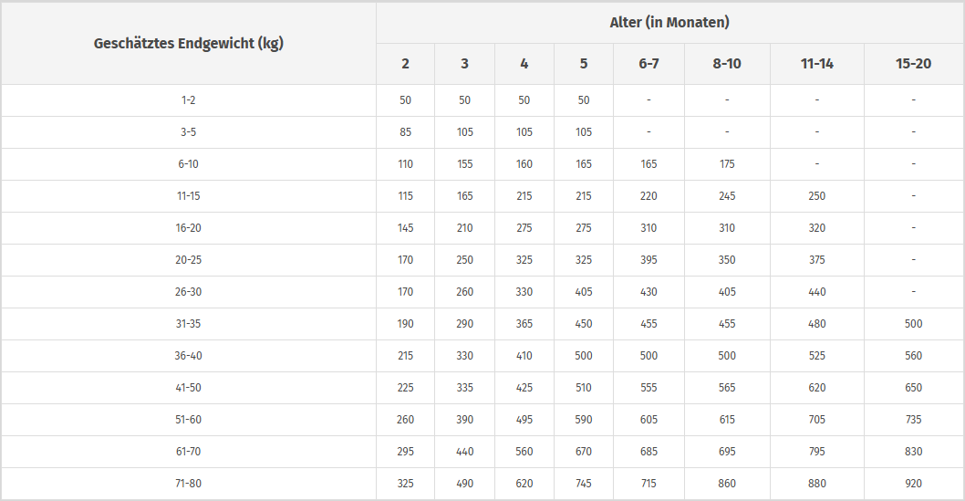Viewport: 965px width, 501px height.
Task: Select the cell containing 85
Action: (406, 132)
